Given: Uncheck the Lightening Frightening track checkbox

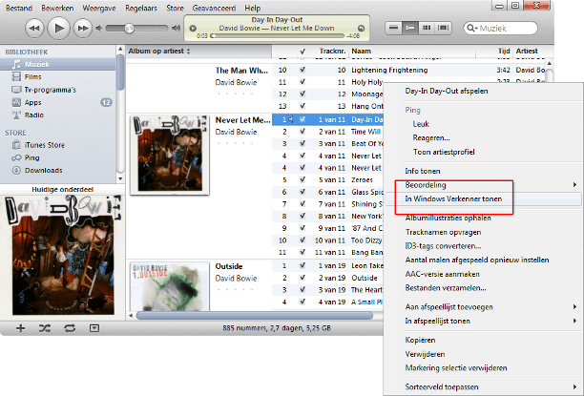Looking at the screenshot, I should pyautogui.click(x=302, y=70).
